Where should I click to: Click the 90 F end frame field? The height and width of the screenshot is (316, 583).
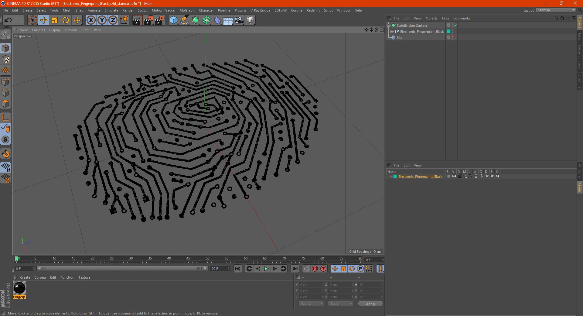tap(220, 269)
